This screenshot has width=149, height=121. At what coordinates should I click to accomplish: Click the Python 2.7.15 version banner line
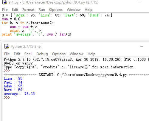coord(76,59)
